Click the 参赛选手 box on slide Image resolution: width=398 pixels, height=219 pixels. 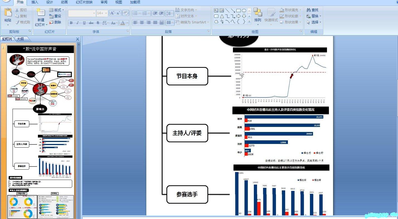pos(187,194)
